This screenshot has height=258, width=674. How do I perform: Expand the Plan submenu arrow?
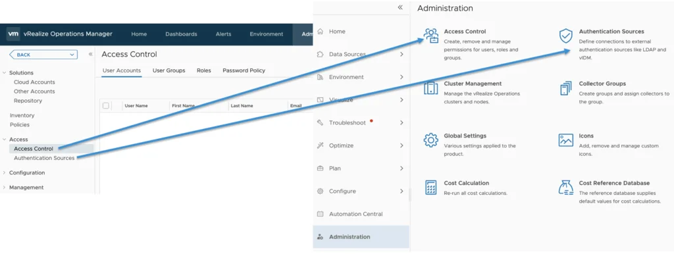[402, 168]
